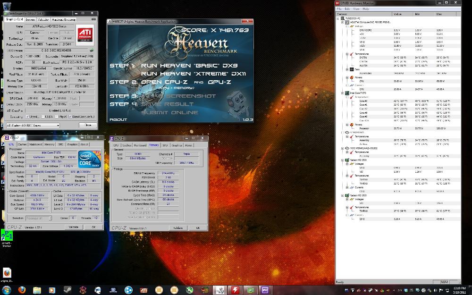Image resolution: width=472 pixels, height=295 pixels.
Task: Click OK in CPU-Z memory window
Action: pyautogui.click(x=198, y=228)
